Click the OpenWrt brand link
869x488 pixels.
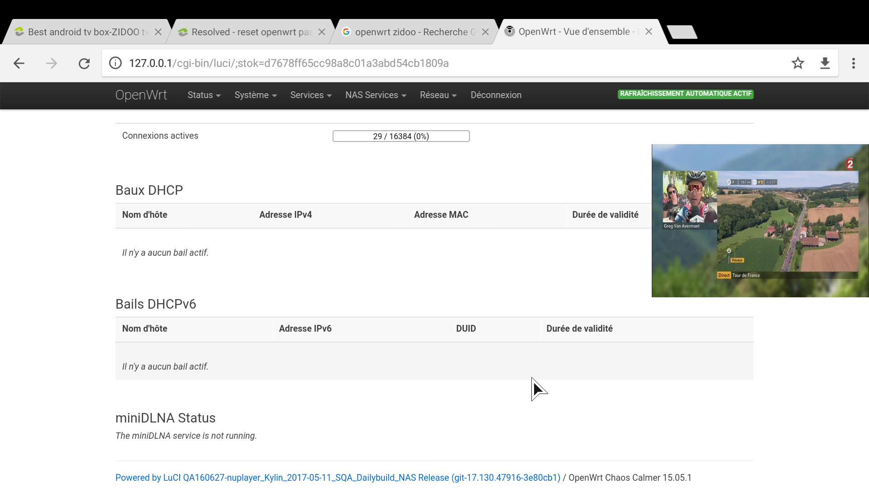[x=141, y=95]
